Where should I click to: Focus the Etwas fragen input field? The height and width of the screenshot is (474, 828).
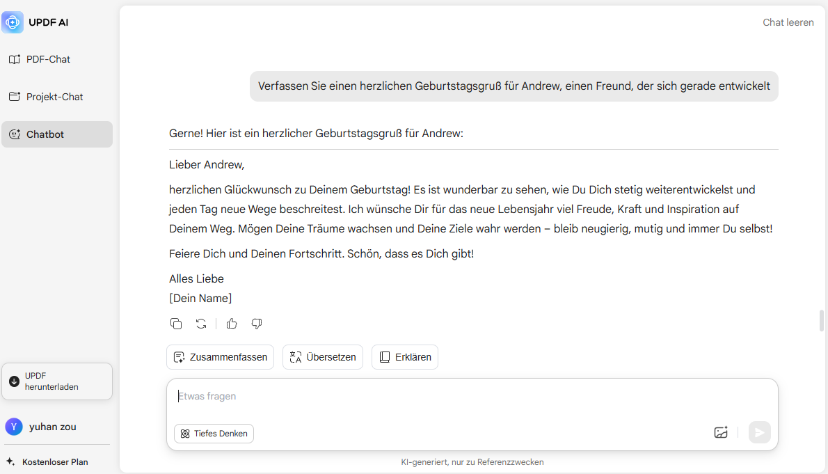point(472,396)
